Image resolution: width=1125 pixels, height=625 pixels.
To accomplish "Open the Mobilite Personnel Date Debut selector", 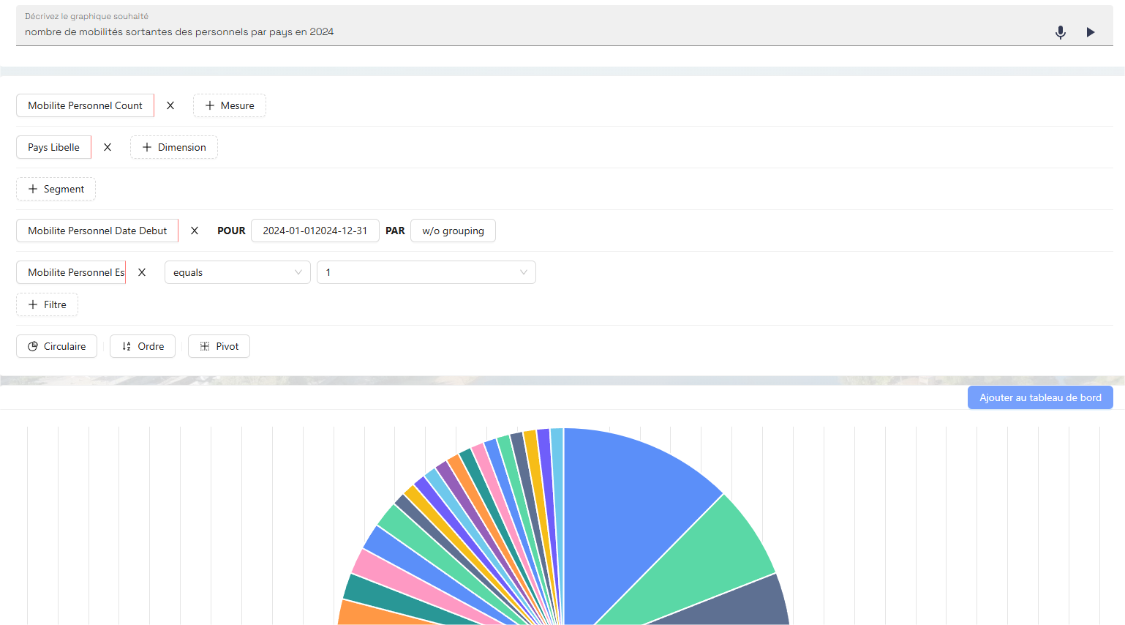I will tap(97, 231).
